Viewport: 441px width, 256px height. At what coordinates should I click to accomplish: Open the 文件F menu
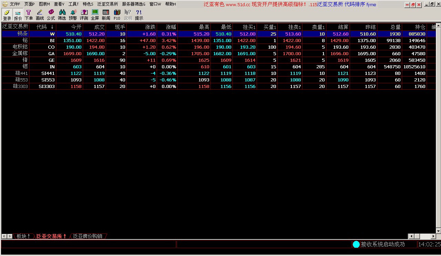15,4
